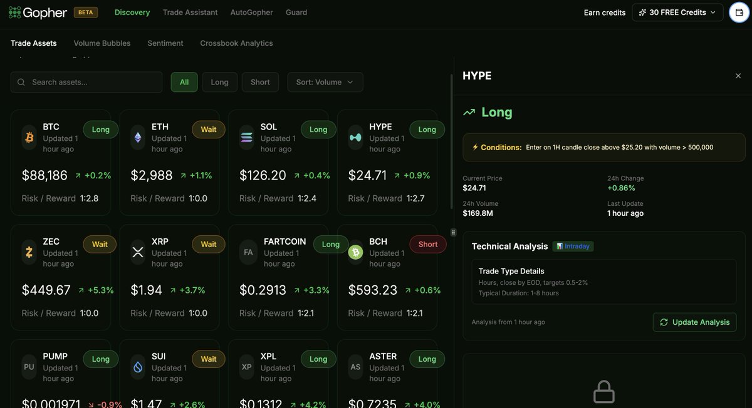The width and height of the screenshot is (752, 408).
Task: Click the magnifier icon in search box
Action: (22, 82)
